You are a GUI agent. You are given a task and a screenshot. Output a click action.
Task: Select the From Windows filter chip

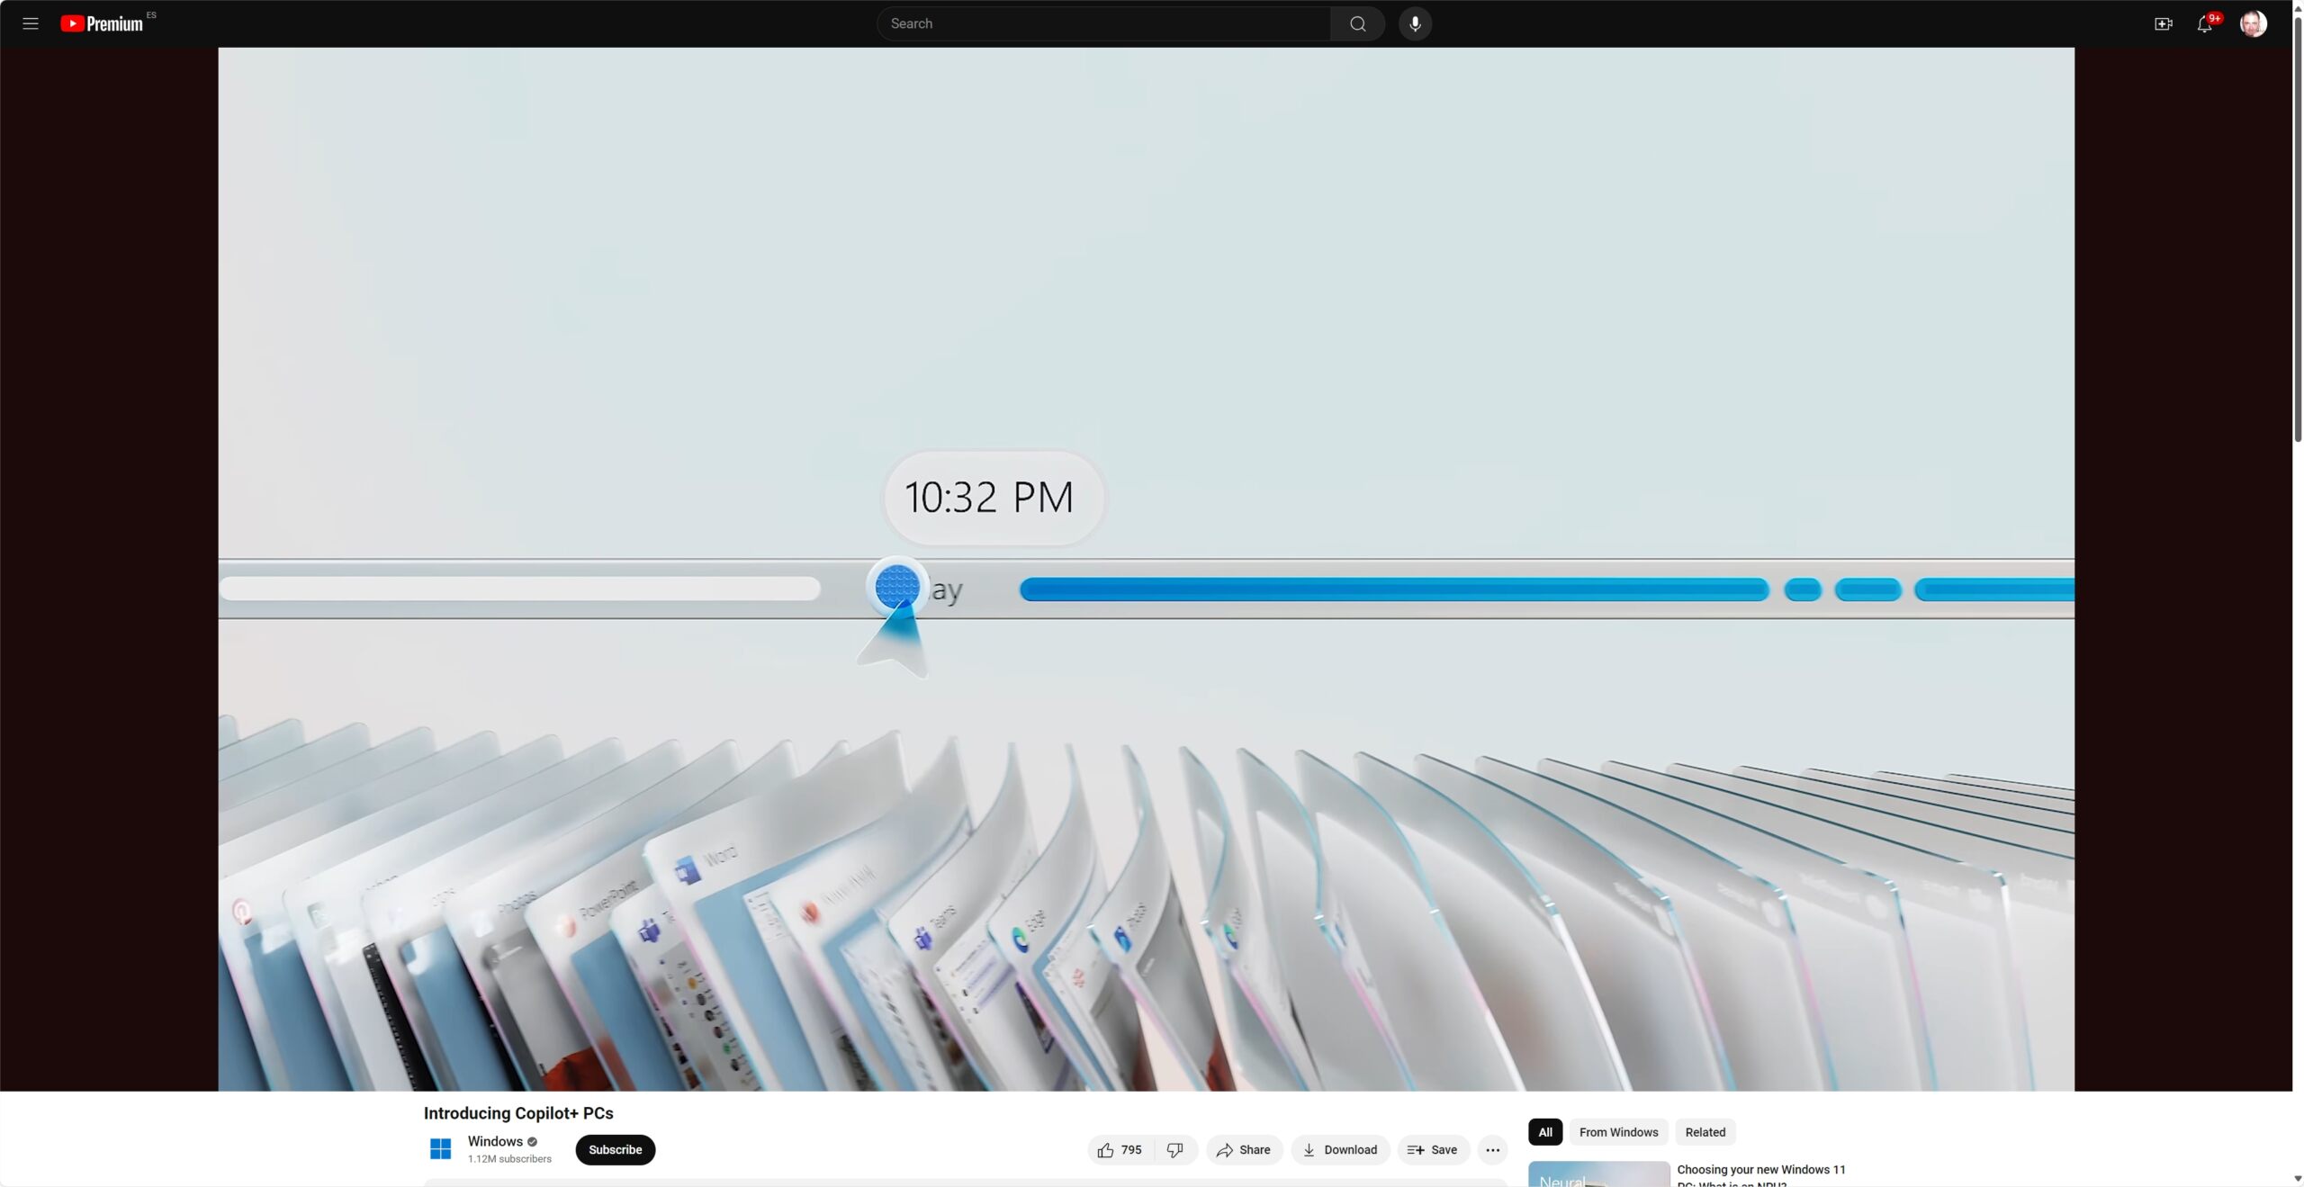[1618, 1131]
